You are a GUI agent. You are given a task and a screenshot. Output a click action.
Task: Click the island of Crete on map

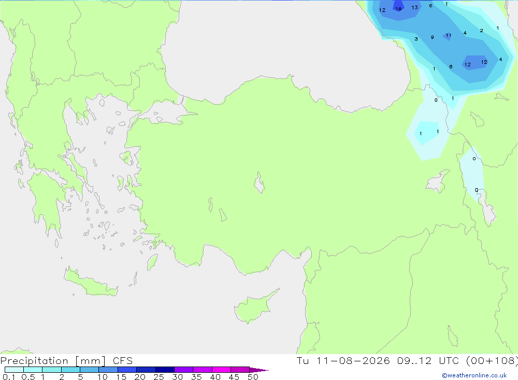click(x=91, y=283)
